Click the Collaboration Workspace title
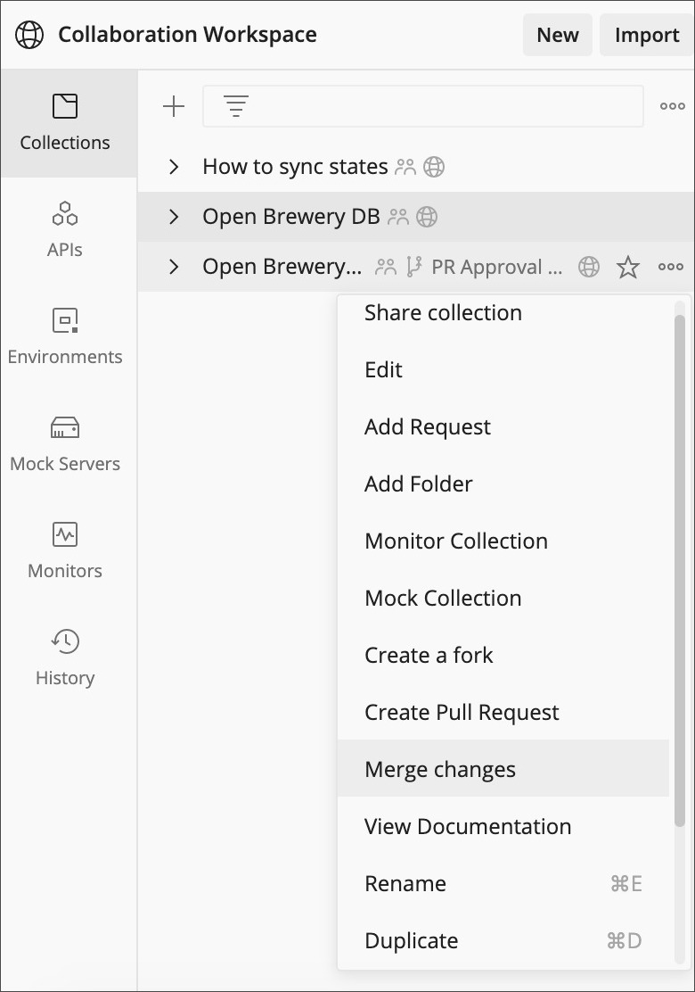 [x=188, y=35]
